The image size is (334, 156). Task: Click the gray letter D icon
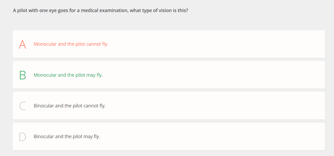23,137
